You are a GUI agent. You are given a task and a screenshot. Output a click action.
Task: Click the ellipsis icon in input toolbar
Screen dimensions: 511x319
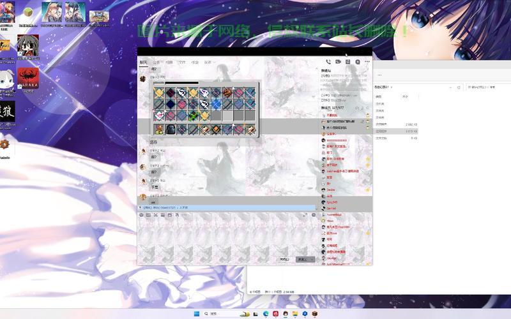[x=185, y=215]
